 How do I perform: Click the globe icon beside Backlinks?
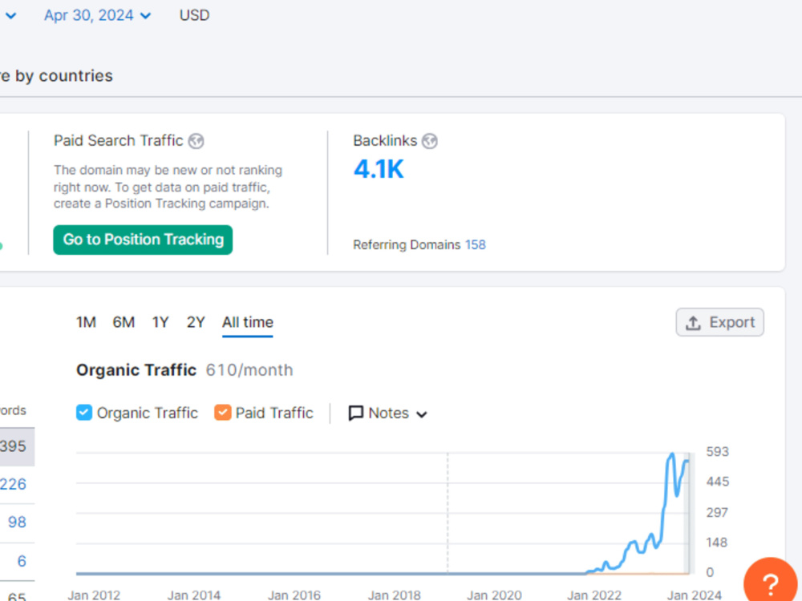coord(430,141)
